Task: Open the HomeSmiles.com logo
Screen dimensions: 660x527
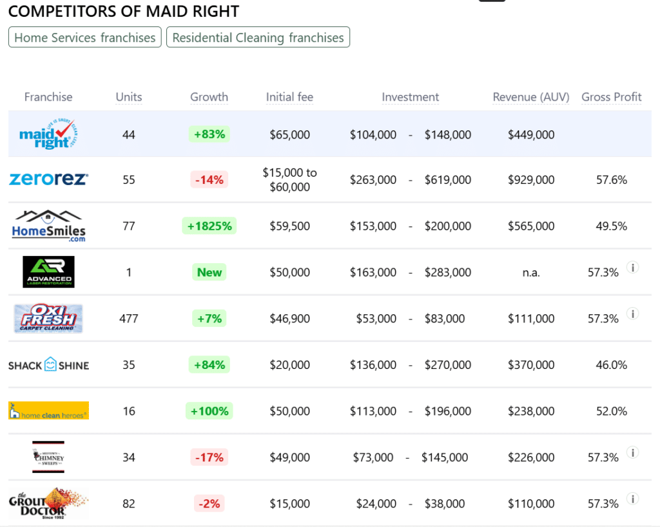Action: 48,226
